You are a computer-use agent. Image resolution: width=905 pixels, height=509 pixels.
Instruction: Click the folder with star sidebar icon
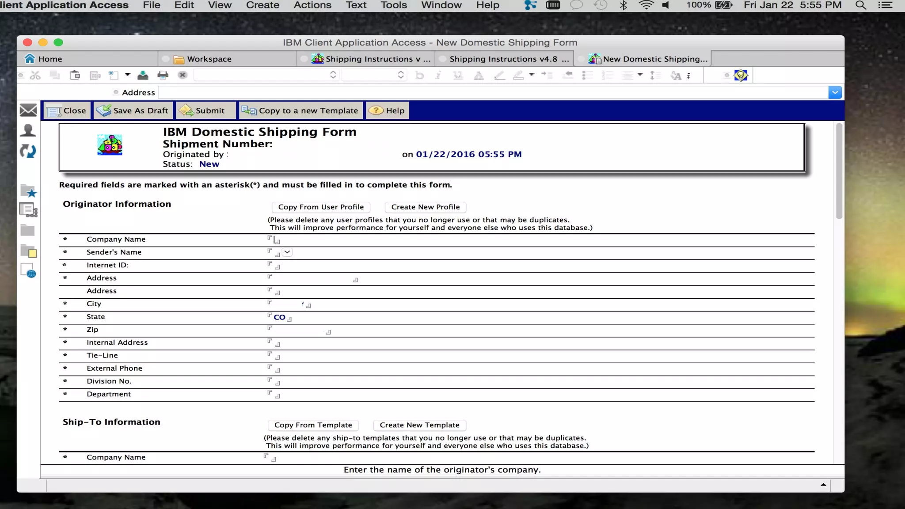tap(28, 191)
